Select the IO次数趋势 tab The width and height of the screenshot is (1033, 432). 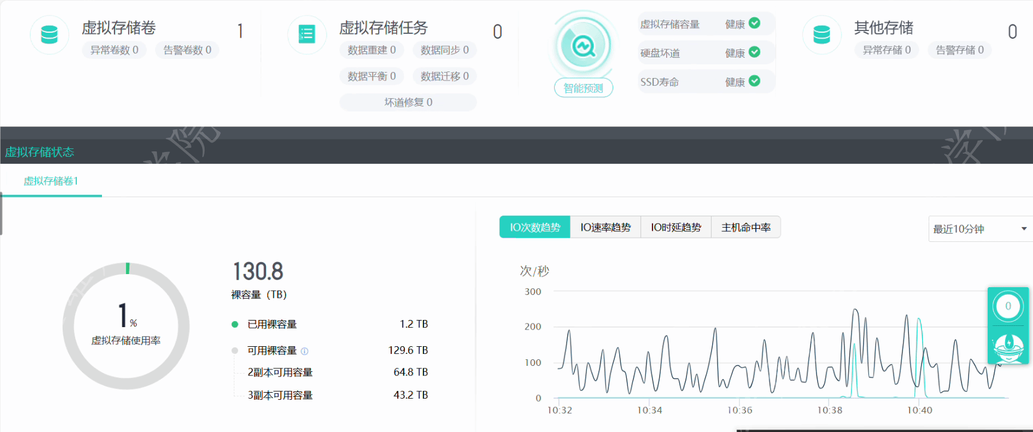(535, 227)
